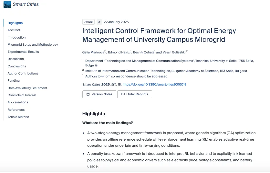270x173 pixels.
Task: Click the Smart Cities journal citation link
Action: pyautogui.click(x=91, y=85)
